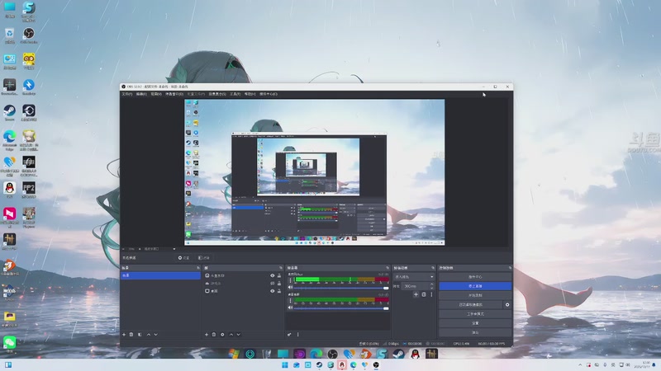661x371 pixels.
Task: Open the Microsoft Edge desktop shortcut
Action: (10, 140)
